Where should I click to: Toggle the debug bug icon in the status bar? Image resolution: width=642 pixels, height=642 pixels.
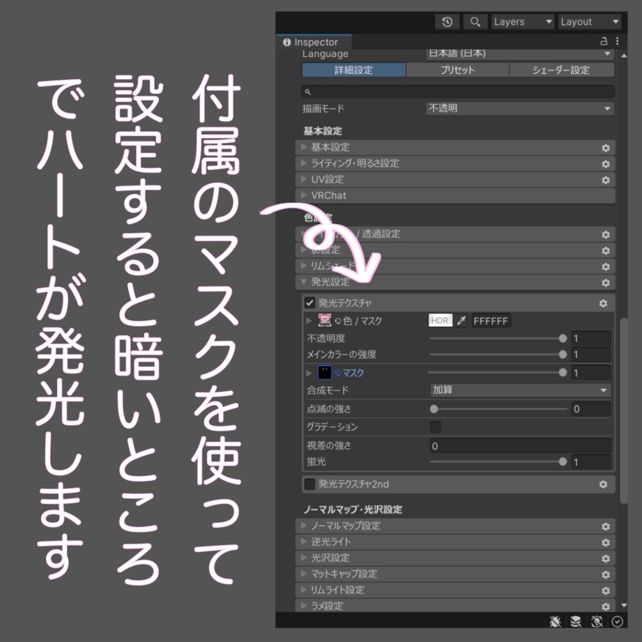coord(555,621)
